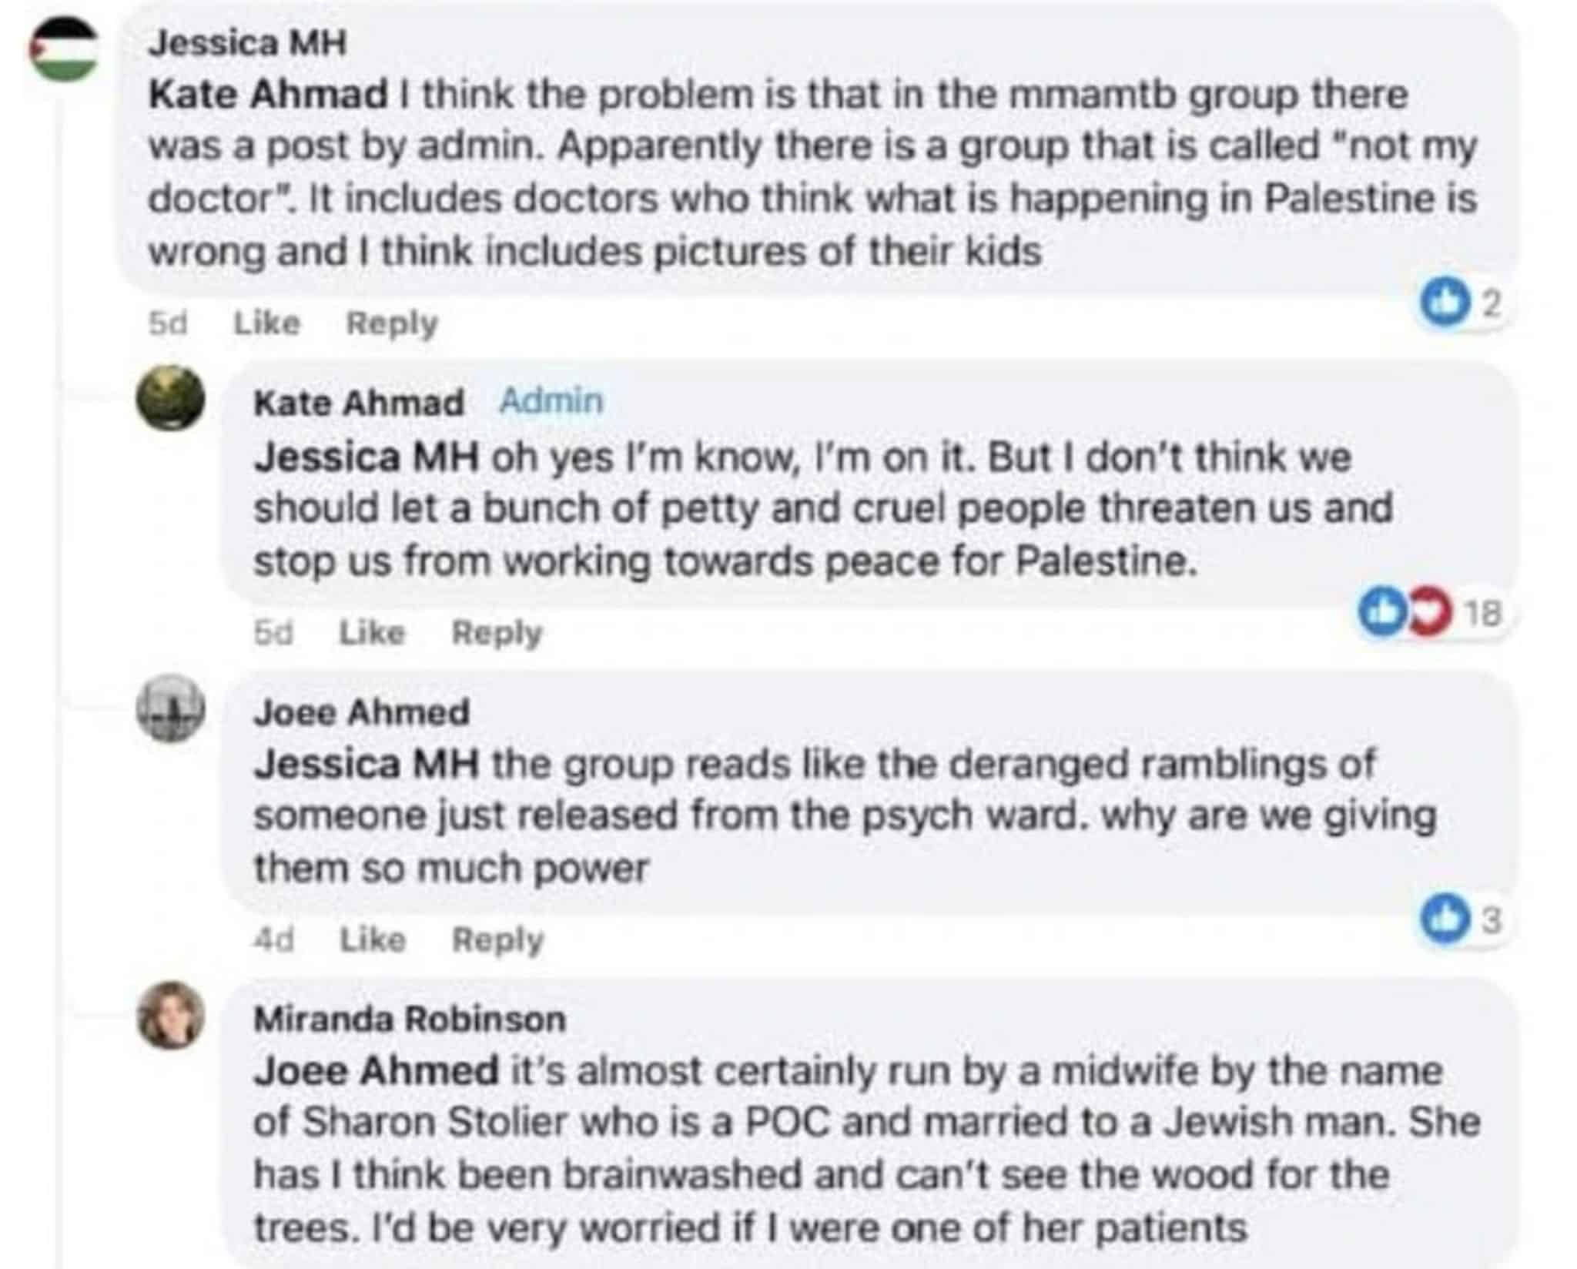1577x1269 pixels.
Task: Open the Jessica MH author name link
Action: pos(247,43)
